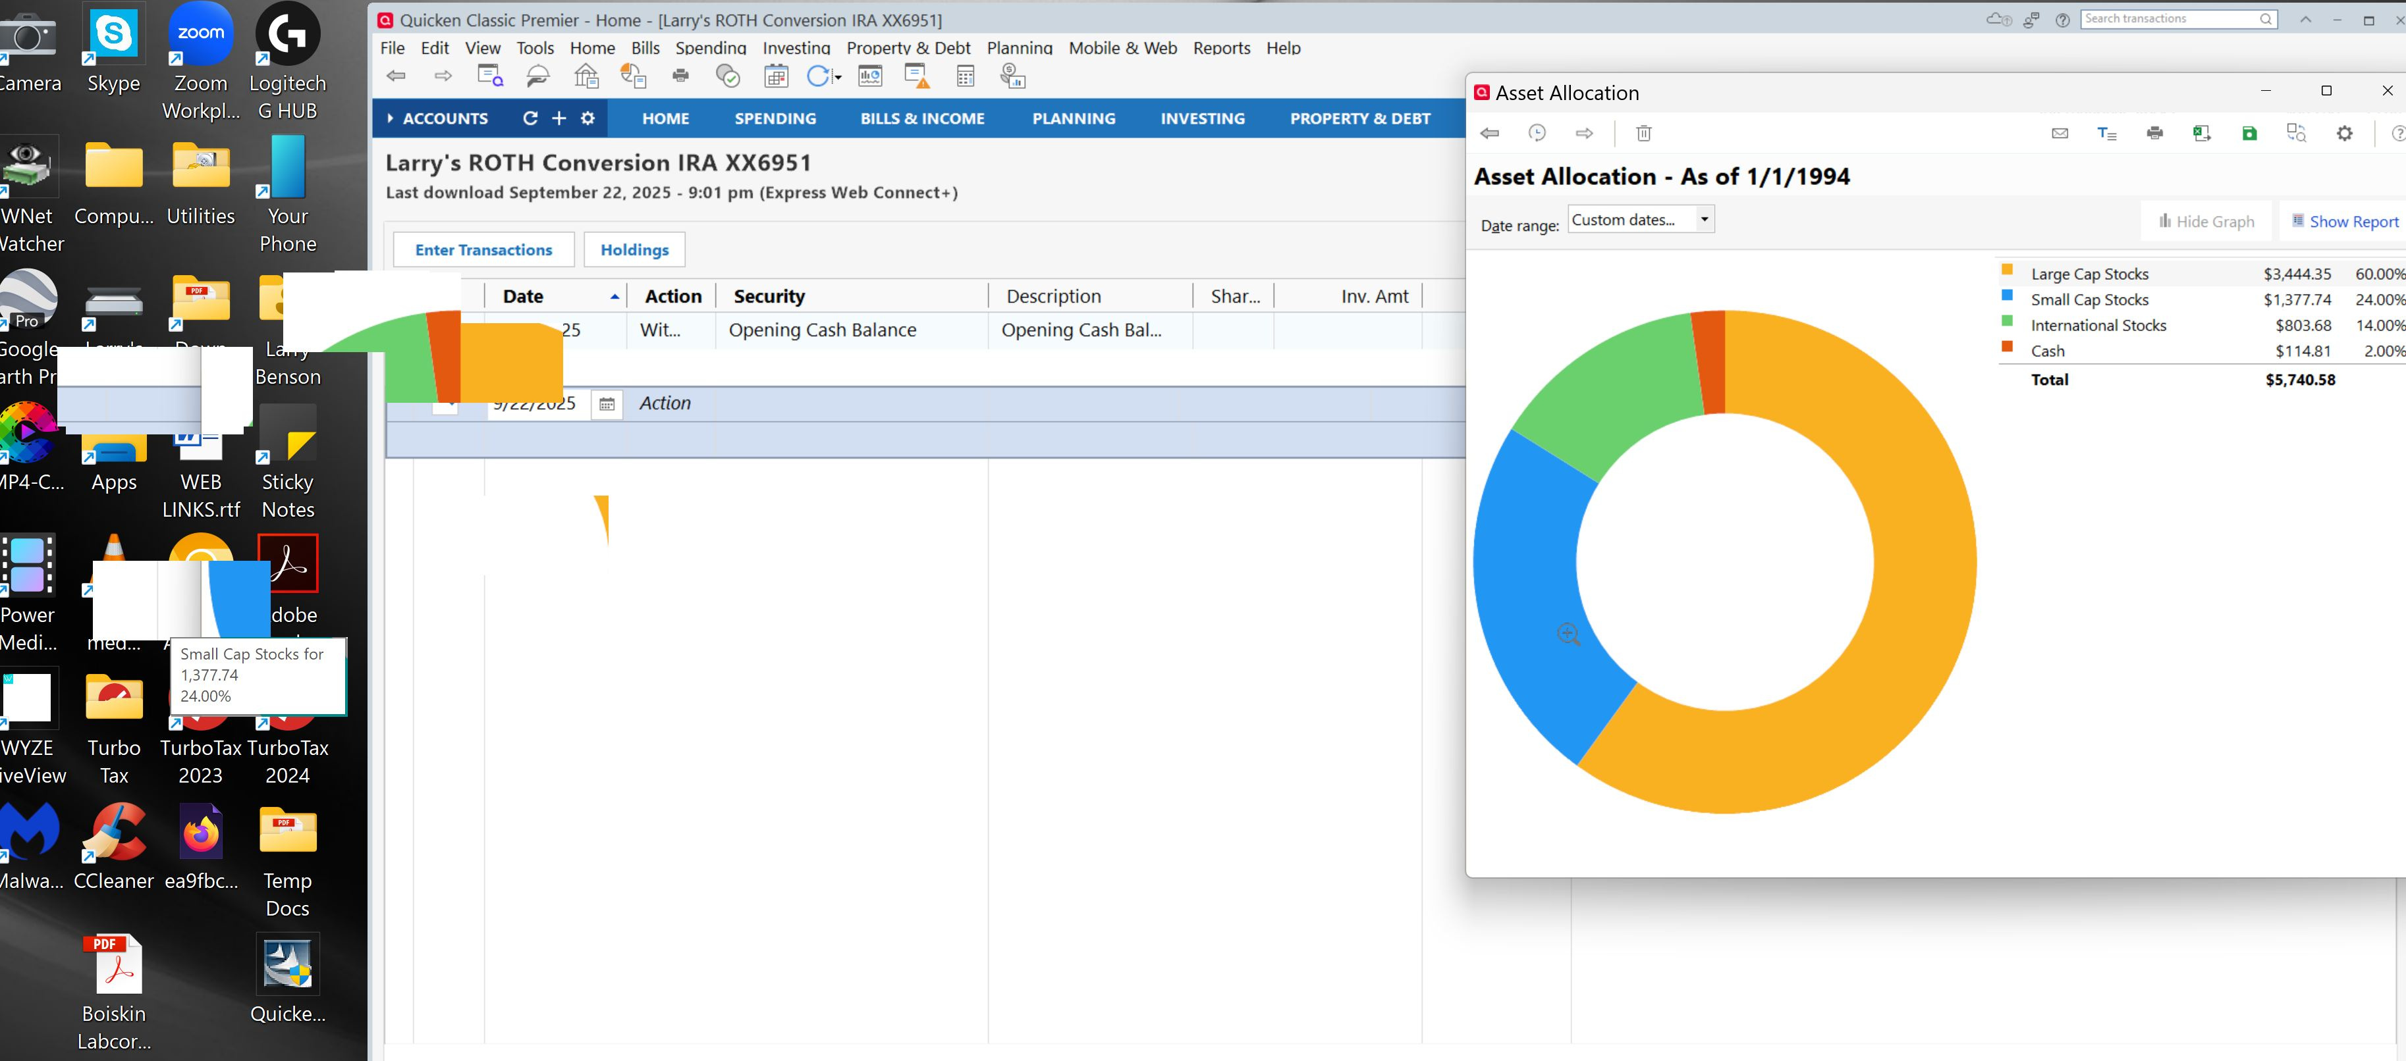Open the Investing menu
Screen dimensions: 2406x1061
pos(796,47)
